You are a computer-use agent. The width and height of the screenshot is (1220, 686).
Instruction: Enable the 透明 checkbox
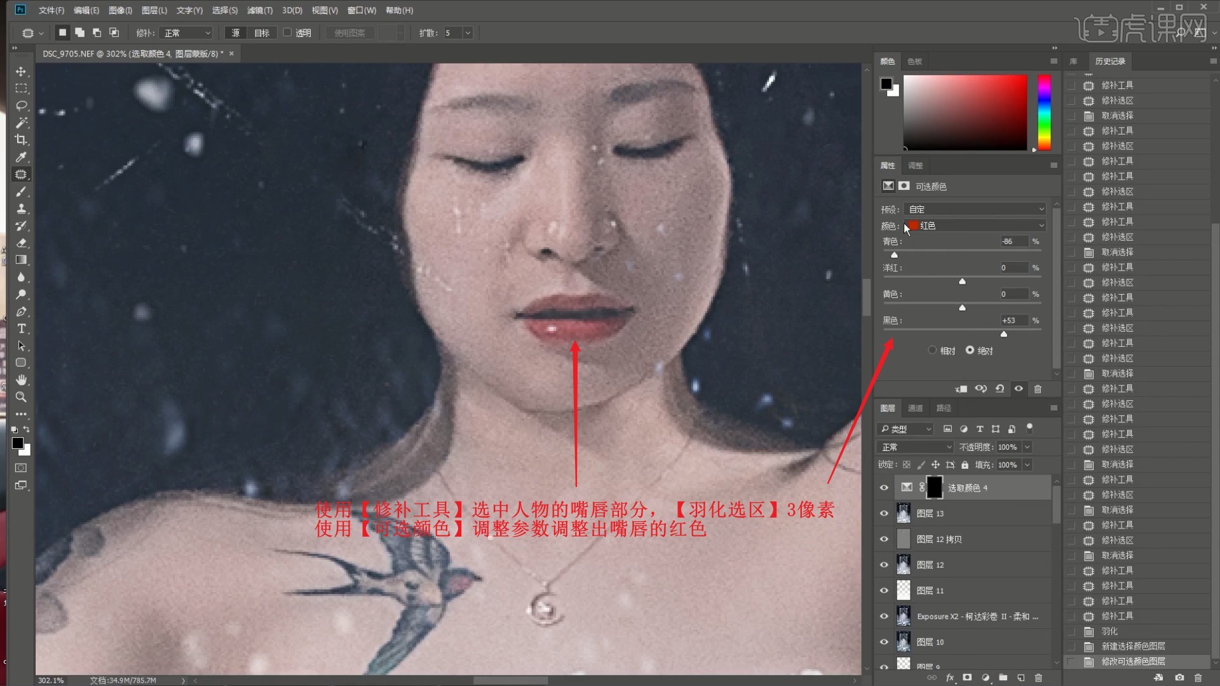point(287,32)
